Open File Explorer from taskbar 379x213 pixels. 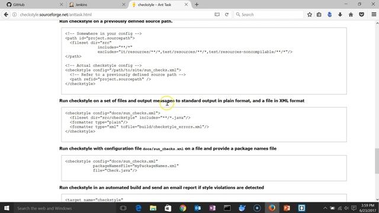pyautogui.click(x=153, y=208)
